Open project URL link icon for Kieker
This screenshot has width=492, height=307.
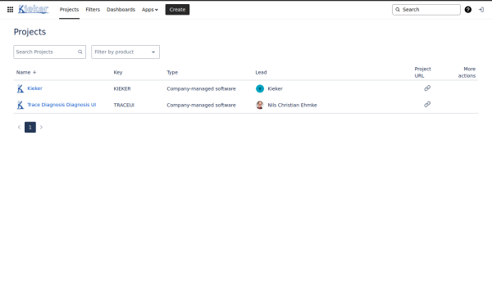tap(427, 88)
